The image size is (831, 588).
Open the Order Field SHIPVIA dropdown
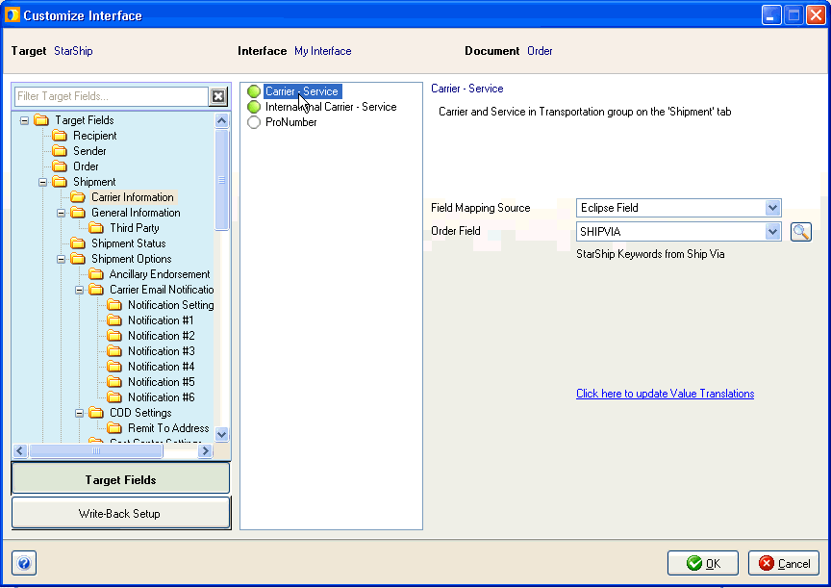772,232
